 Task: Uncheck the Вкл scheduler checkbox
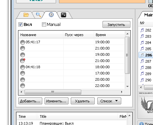(x=20, y=25)
